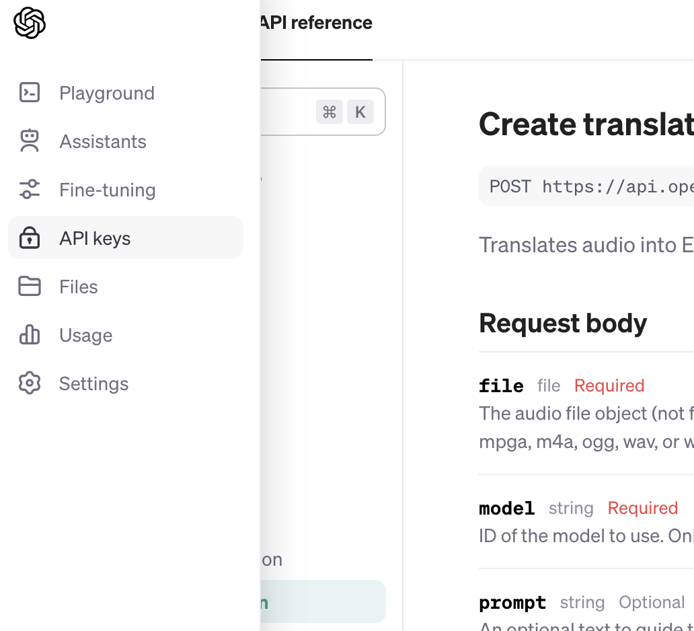Image resolution: width=694 pixels, height=631 pixels.
Task: Navigate to Files section
Action: (126, 287)
